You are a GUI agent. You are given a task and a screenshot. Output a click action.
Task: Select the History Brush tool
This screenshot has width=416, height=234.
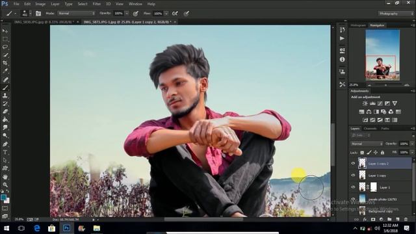click(5, 103)
